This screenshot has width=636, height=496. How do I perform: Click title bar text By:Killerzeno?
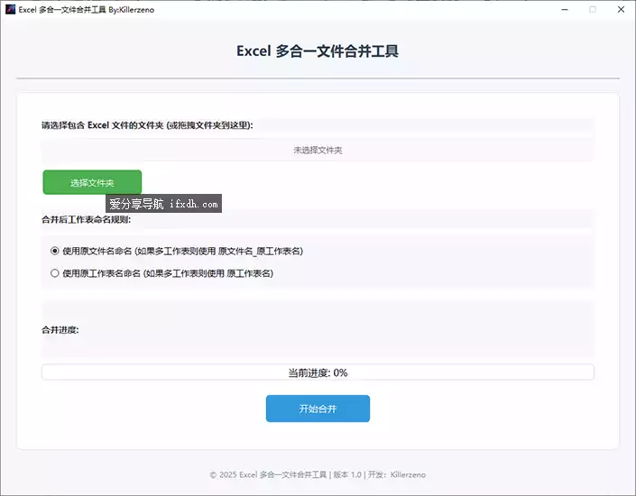(132, 10)
